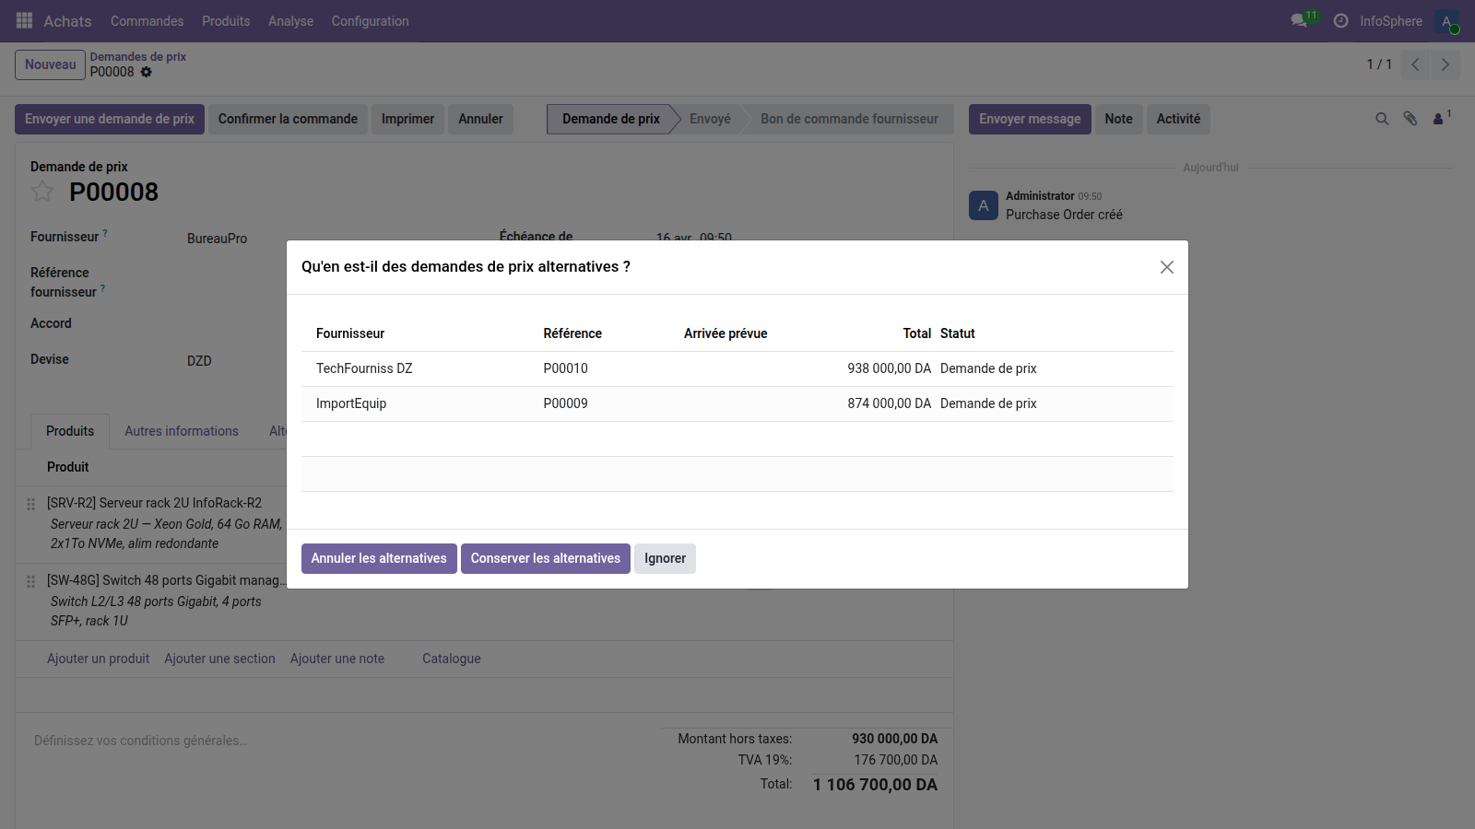
Task: Go to previous record arrow
Action: tap(1415, 64)
